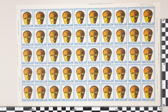The image size is (168, 112).
Task: Select the stamp in the bottom row, first column
Action: (x=28, y=93)
